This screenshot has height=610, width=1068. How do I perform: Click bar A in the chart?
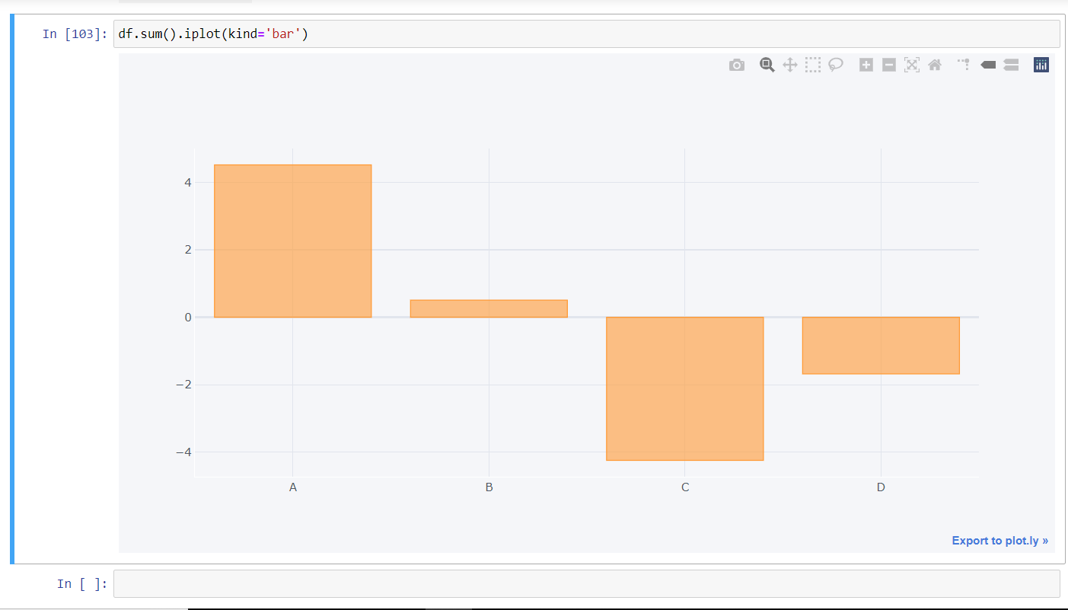tap(293, 241)
